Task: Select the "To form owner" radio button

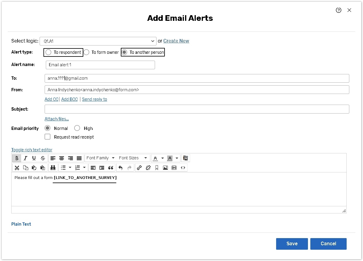Action: [87, 52]
